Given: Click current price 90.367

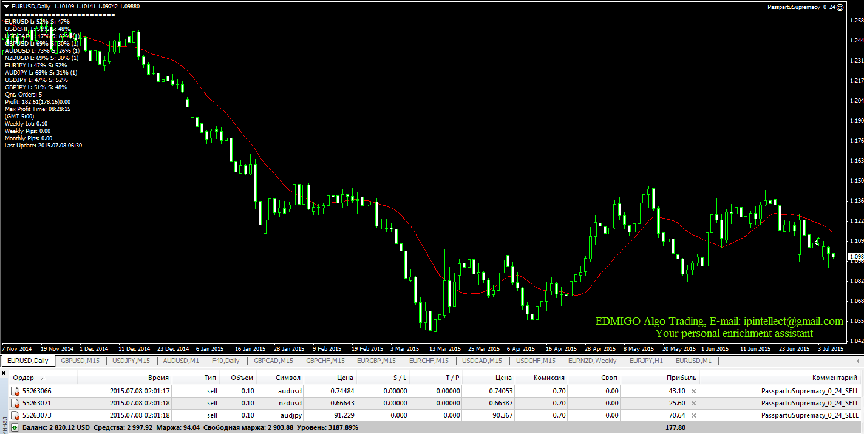Looking at the screenshot, I should [x=504, y=415].
